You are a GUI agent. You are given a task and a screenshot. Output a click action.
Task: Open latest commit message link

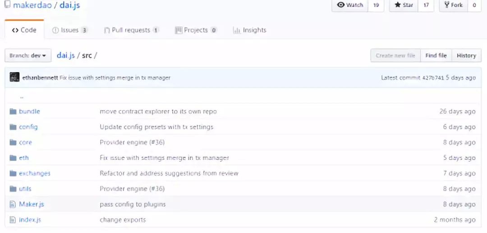tap(115, 78)
